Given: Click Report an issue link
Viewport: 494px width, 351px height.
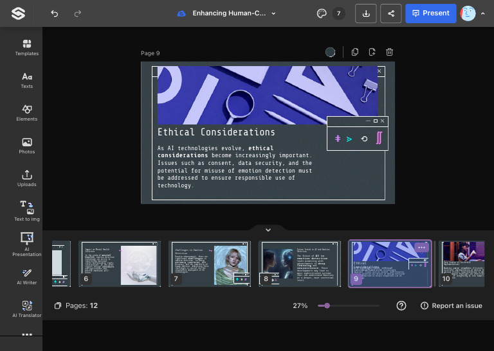Looking at the screenshot, I should (451, 305).
